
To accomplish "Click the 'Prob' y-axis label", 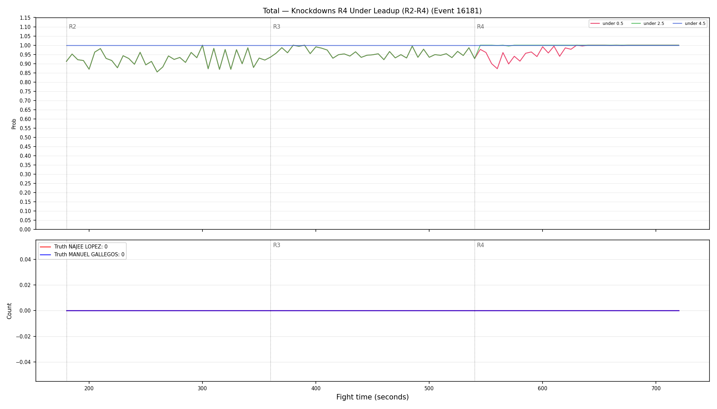I will pos(14,124).
